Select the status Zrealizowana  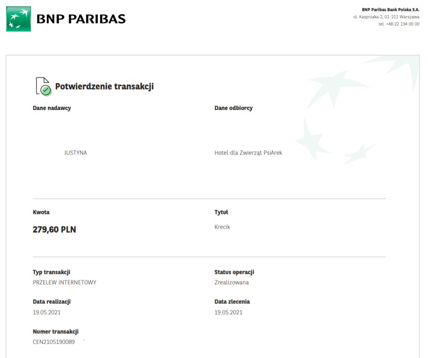click(x=231, y=282)
